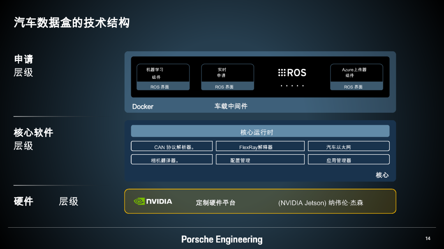Select the 应用管理器 box

pyautogui.click(x=349, y=160)
